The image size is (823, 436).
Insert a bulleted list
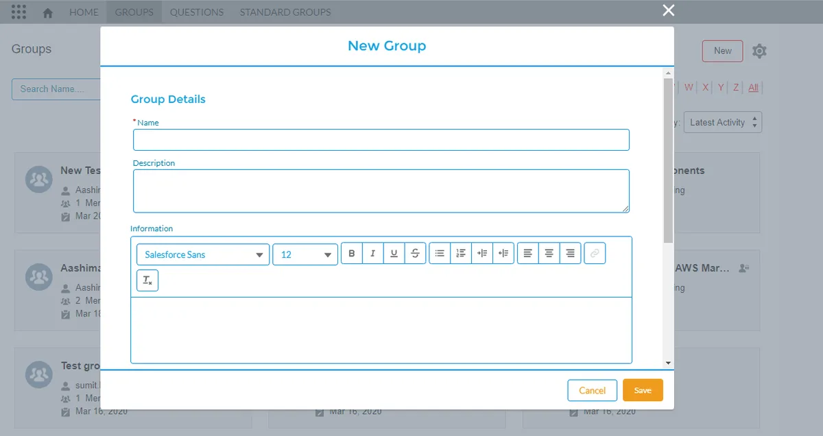(440, 254)
